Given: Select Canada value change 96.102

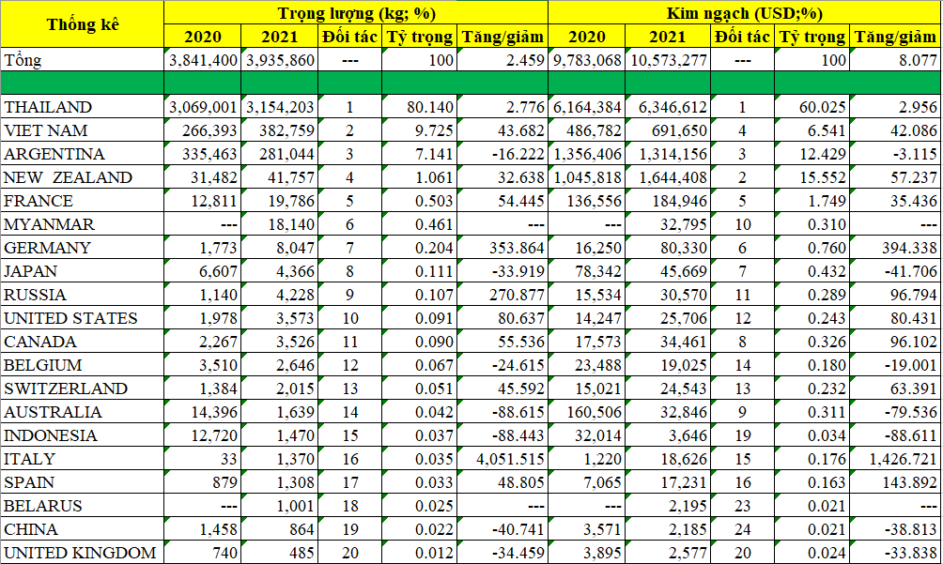Looking at the screenshot, I should [895, 342].
